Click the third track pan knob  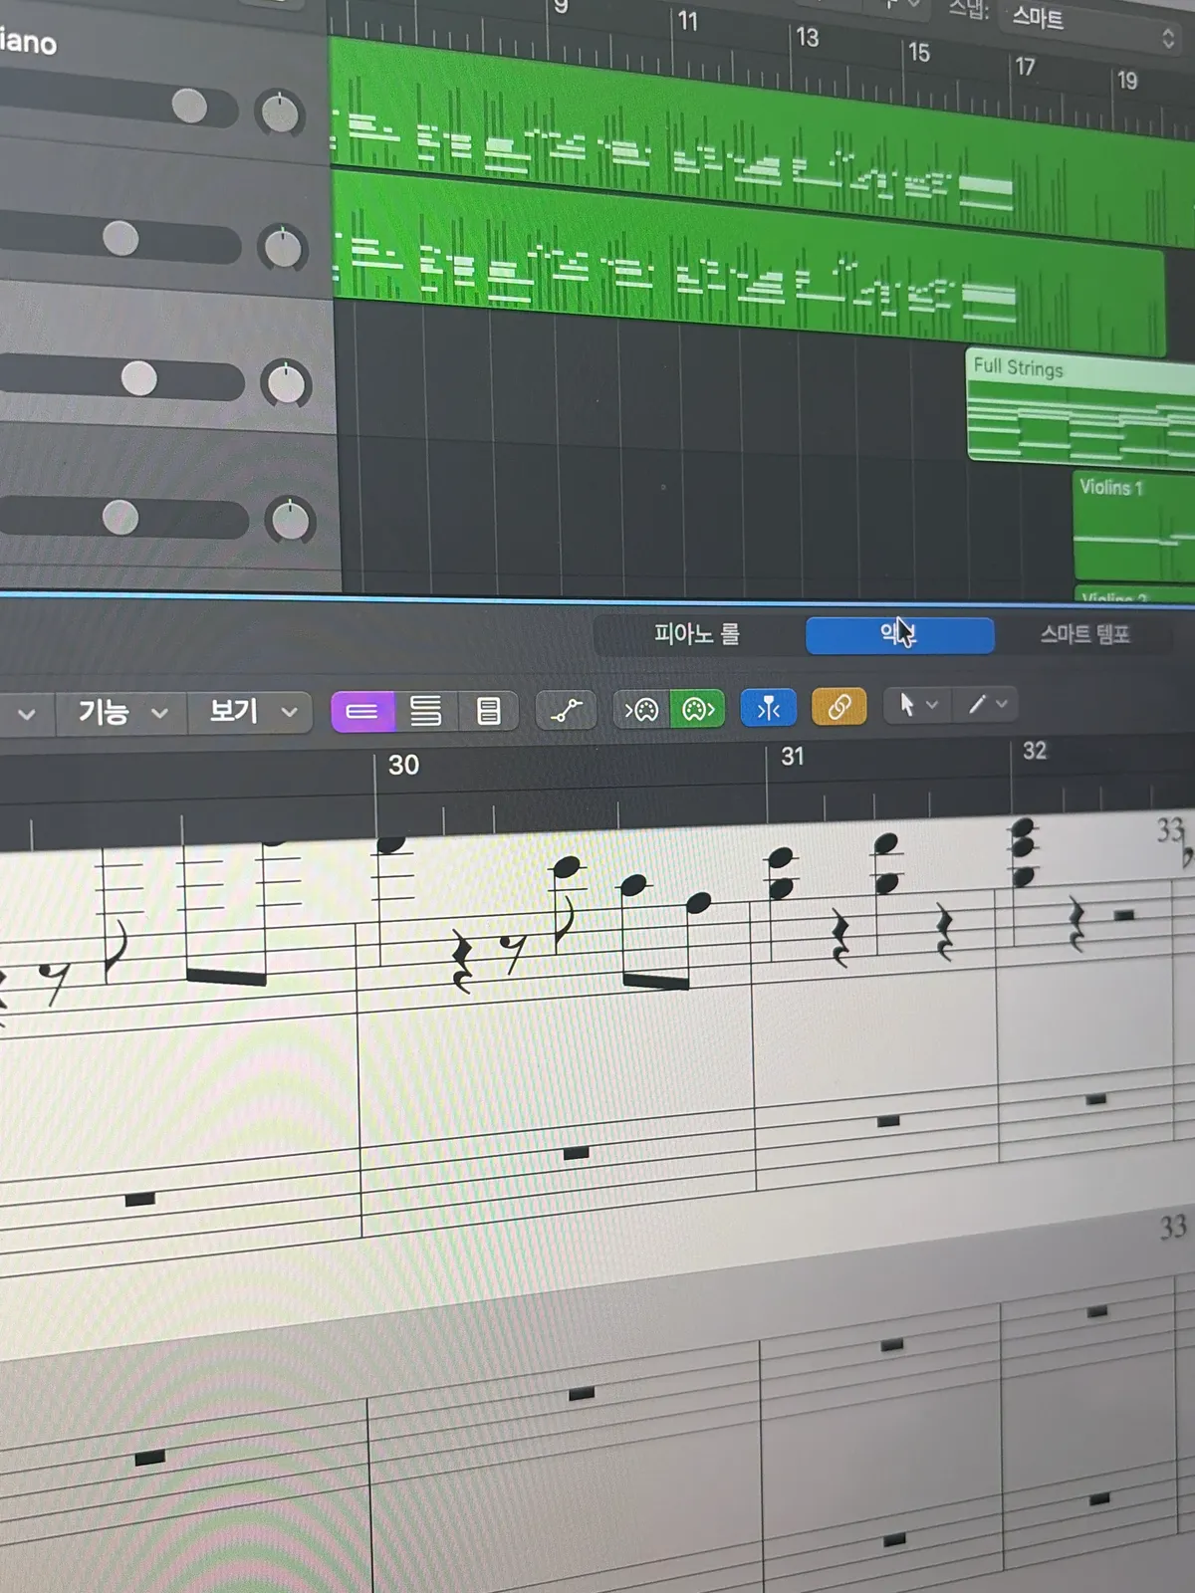coord(287,384)
